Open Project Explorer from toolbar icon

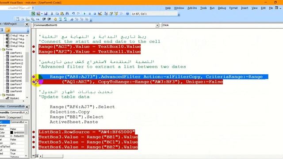[106, 14]
